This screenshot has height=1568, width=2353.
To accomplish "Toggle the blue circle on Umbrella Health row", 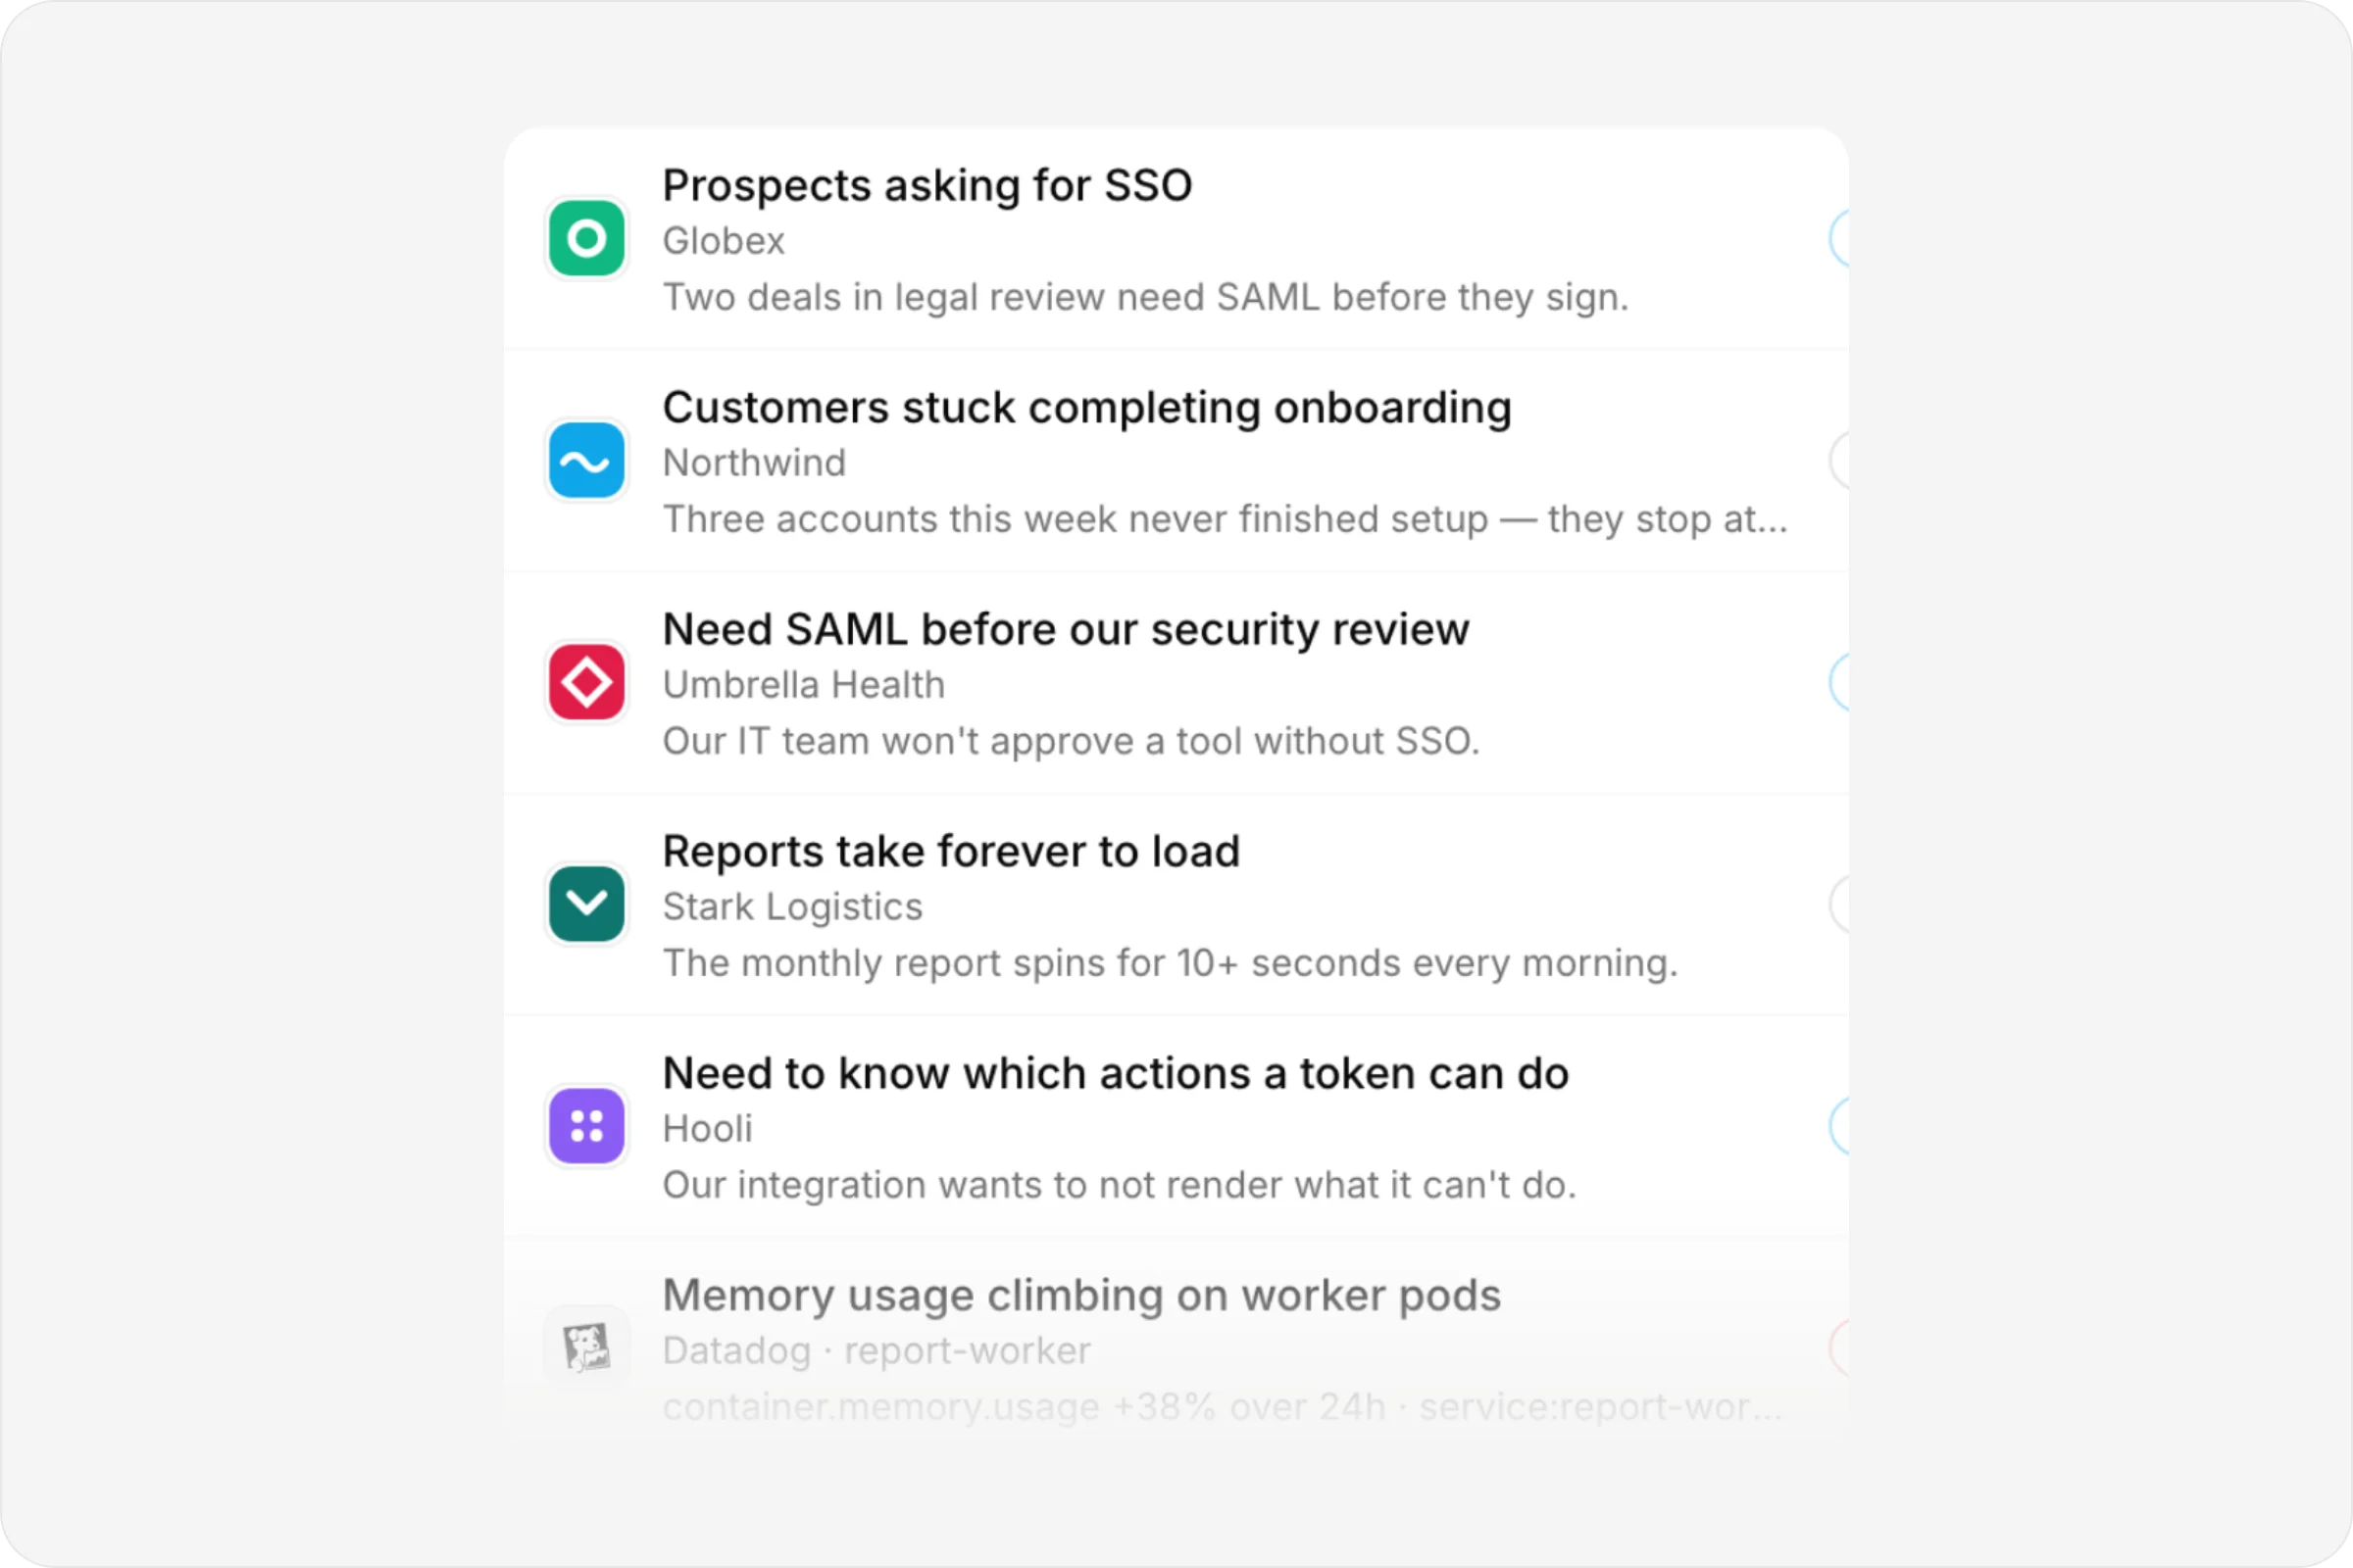I will [x=1839, y=682].
